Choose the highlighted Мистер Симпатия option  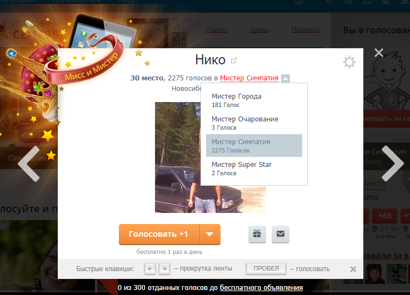254,146
